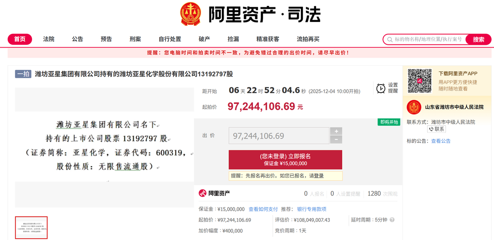This screenshot has height=240, width=494.
Task: Go to the 破产 section
Action: 204,39
